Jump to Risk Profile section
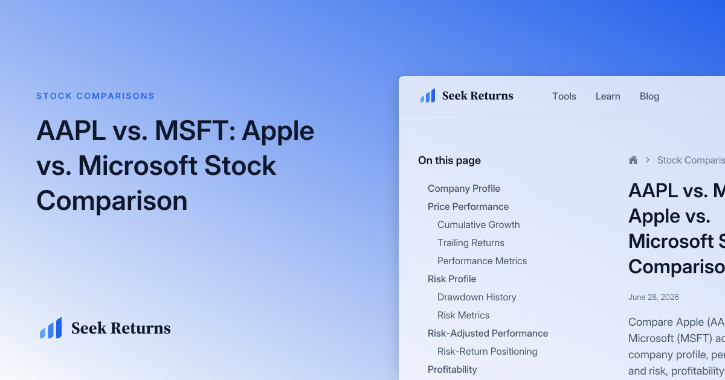 point(452,279)
